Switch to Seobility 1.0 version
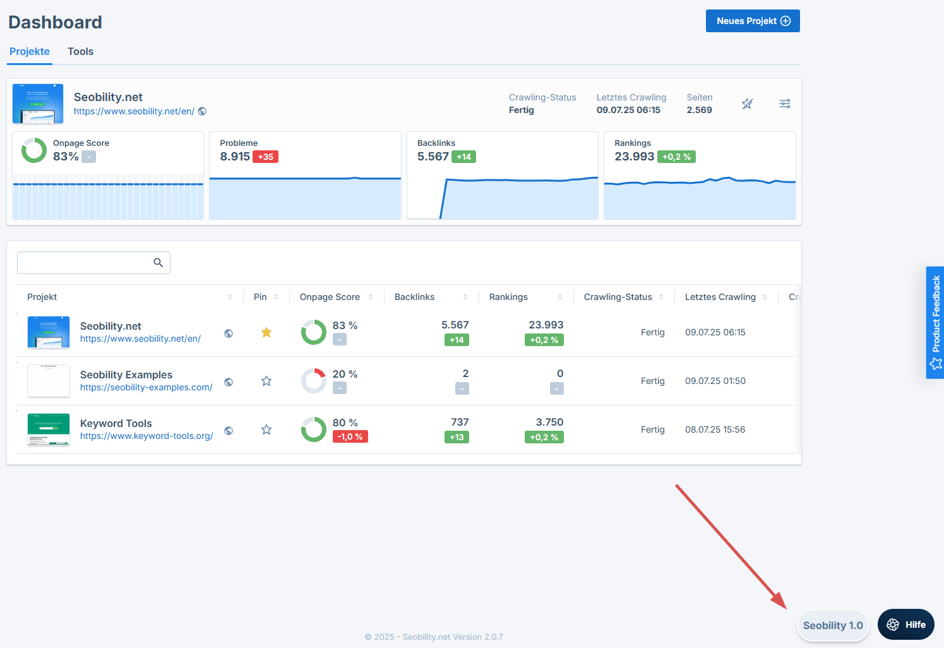944x648 pixels. point(833,625)
